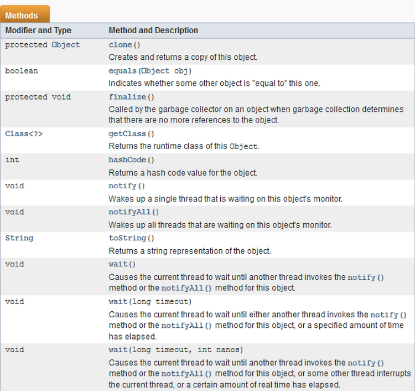Click notify() in wait(long timeout) description
415x391 pixels.
click(x=388, y=315)
